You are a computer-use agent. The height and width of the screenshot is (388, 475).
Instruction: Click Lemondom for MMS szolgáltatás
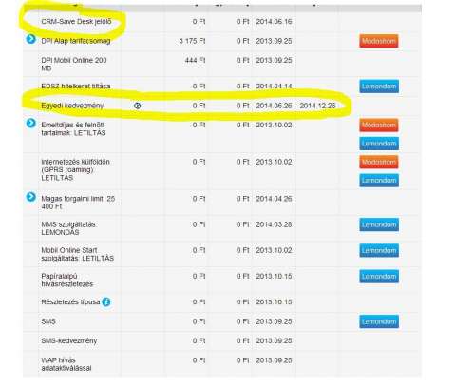[379, 224]
